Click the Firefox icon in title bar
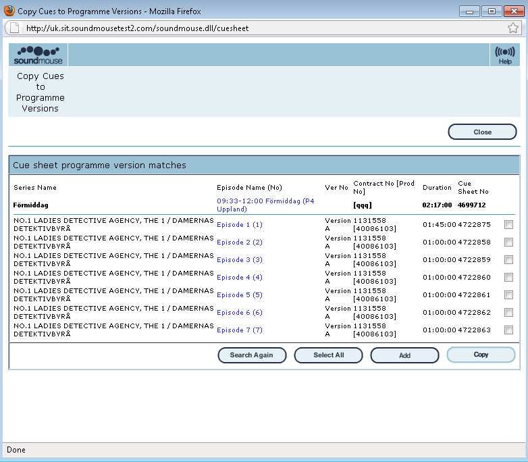The width and height of the screenshot is (528, 462). pyautogui.click(x=9, y=11)
